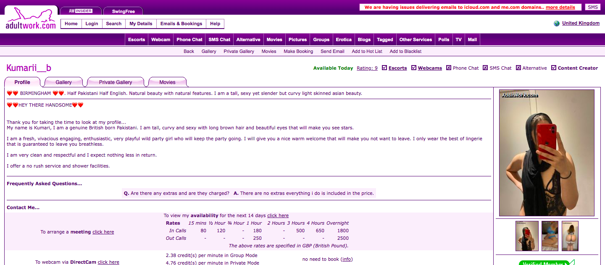Open the Escorts category in the purple bar

(x=137, y=39)
